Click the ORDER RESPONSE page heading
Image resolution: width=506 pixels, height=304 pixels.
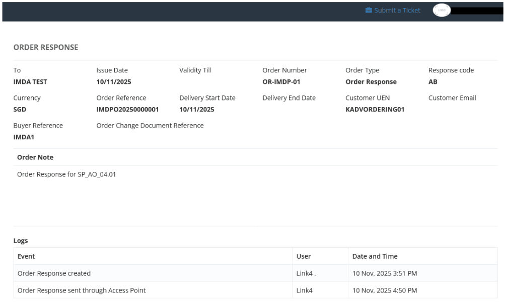(46, 47)
